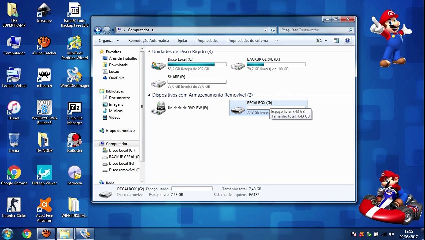This screenshot has height=240, width=425.
Task: Select the TECNODS folder on desktop
Action: tap(44, 143)
